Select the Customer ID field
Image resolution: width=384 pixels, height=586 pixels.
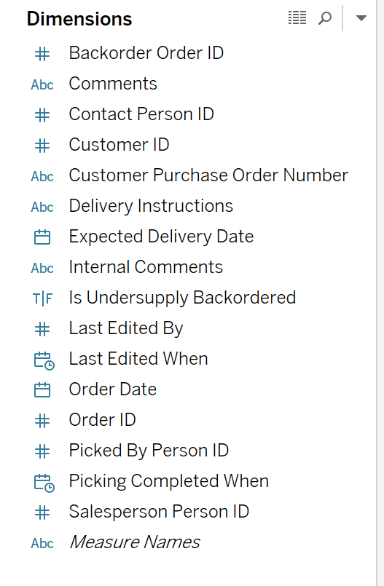click(x=119, y=145)
